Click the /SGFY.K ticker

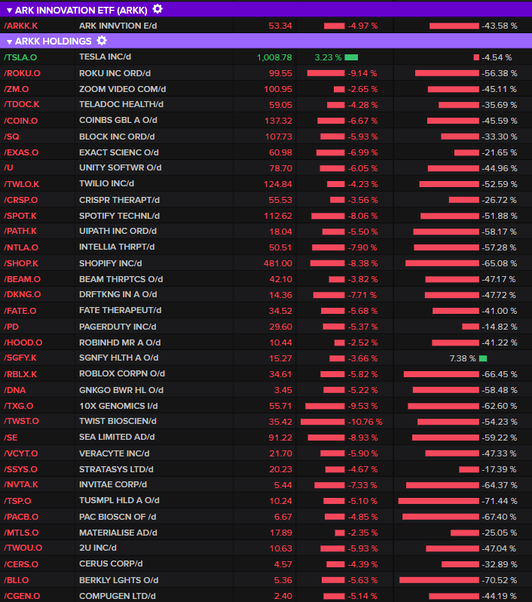(x=20, y=358)
